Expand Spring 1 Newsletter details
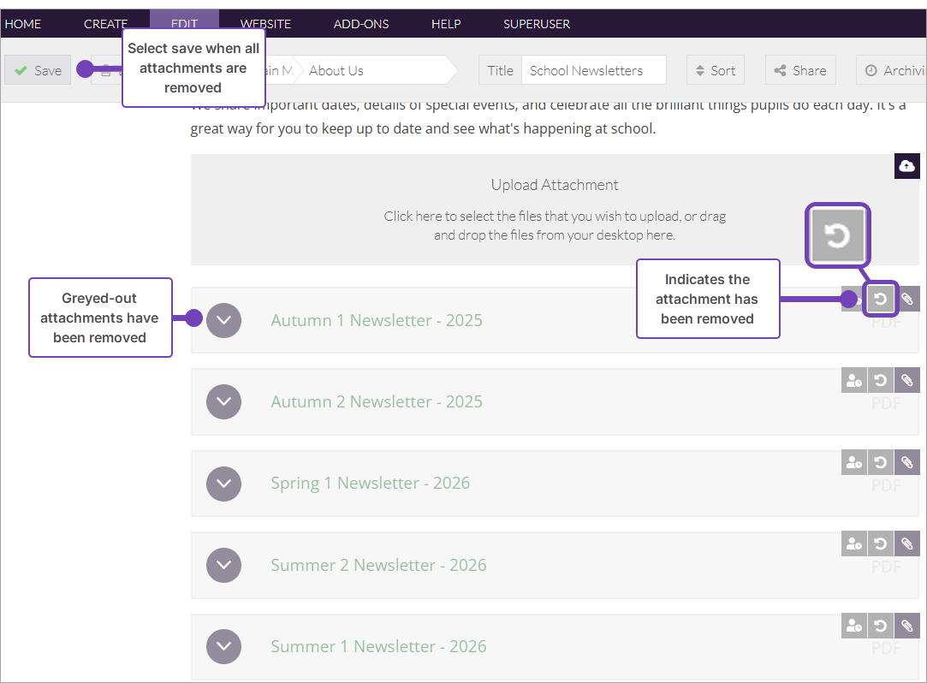927x683 pixels. (224, 484)
